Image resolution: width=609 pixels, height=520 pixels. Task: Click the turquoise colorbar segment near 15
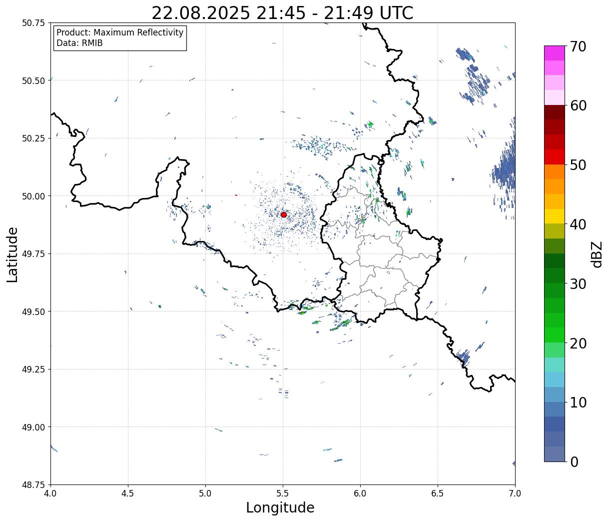point(555,365)
